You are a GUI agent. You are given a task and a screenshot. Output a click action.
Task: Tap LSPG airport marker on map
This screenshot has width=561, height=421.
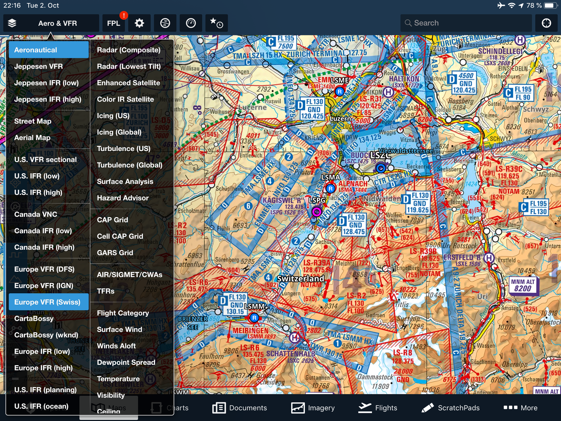316,212
